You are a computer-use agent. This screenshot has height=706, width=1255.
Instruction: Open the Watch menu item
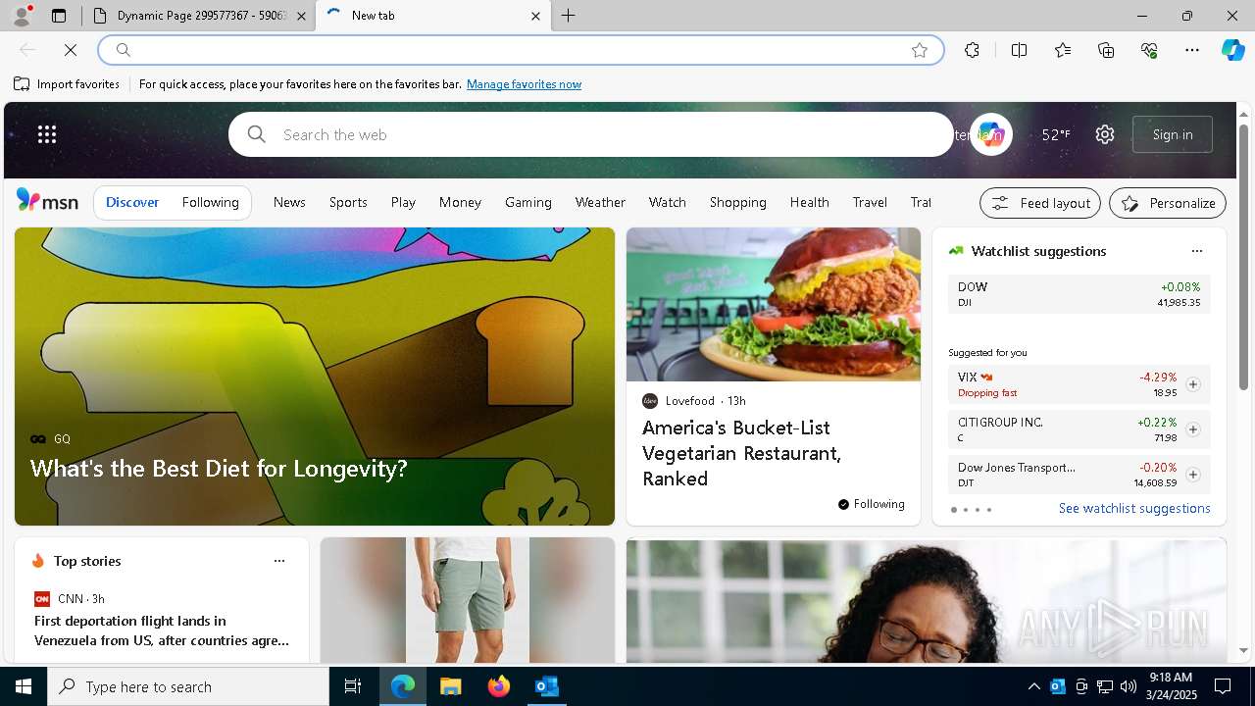pyautogui.click(x=668, y=202)
